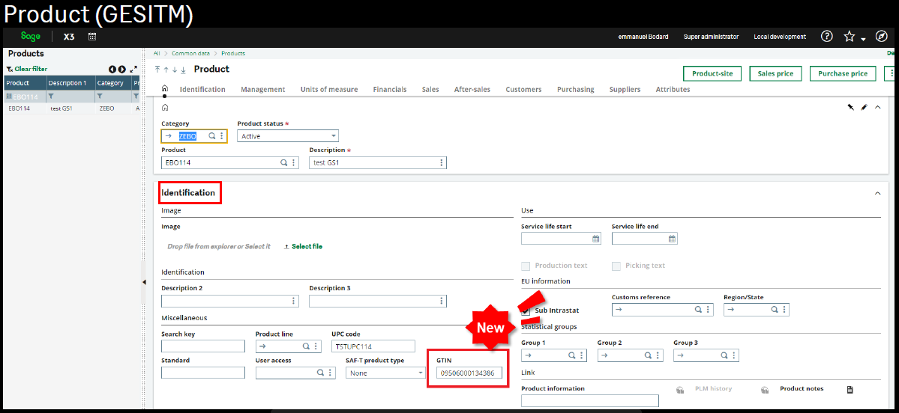Image resolution: width=899 pixels, height=413 pixels.
Task: Open the Description field actions dots
Action: pyautogui.click(x=441, y=162)
